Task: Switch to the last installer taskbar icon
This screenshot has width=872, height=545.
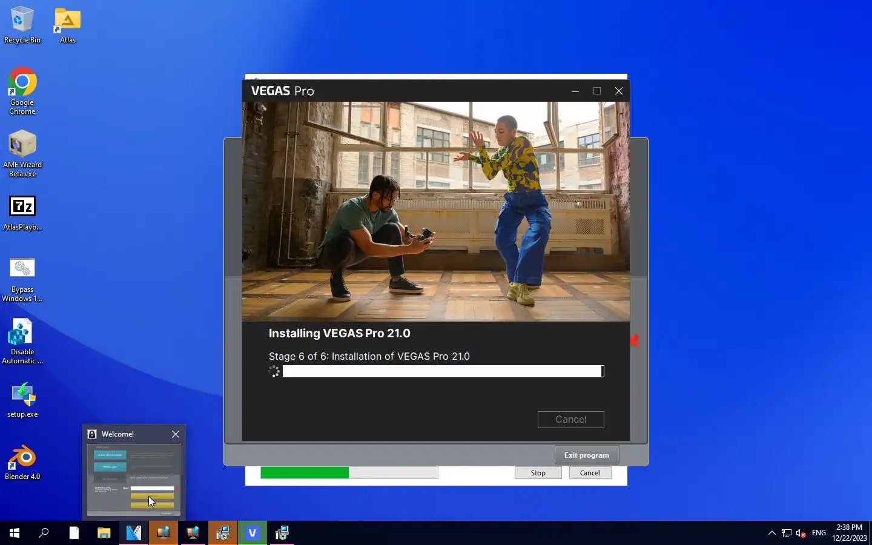Action: coord(282,533)
